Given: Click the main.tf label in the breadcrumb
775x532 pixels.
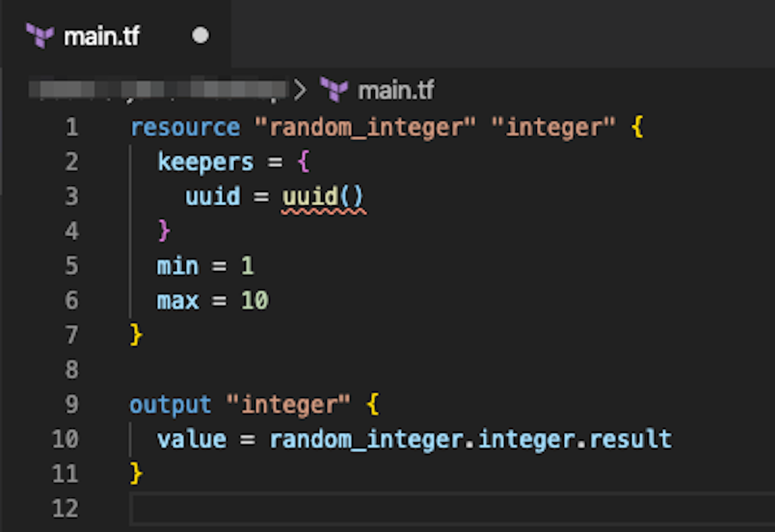Looking at the screenshot, I should point(396,90).
